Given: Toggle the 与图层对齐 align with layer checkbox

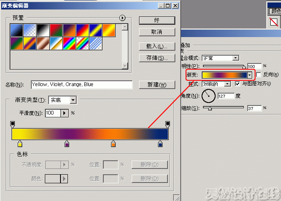Looking at the screenshot, I should pos(237,84).
